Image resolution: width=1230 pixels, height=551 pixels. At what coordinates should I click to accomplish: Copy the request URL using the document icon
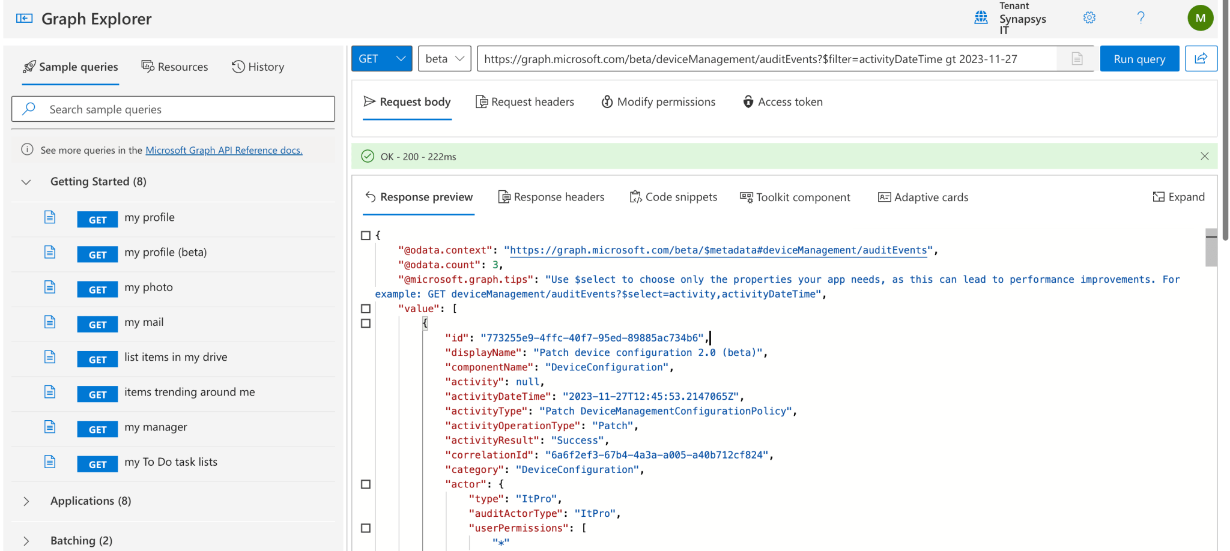pyautogui.click(x=1077, y=58)
